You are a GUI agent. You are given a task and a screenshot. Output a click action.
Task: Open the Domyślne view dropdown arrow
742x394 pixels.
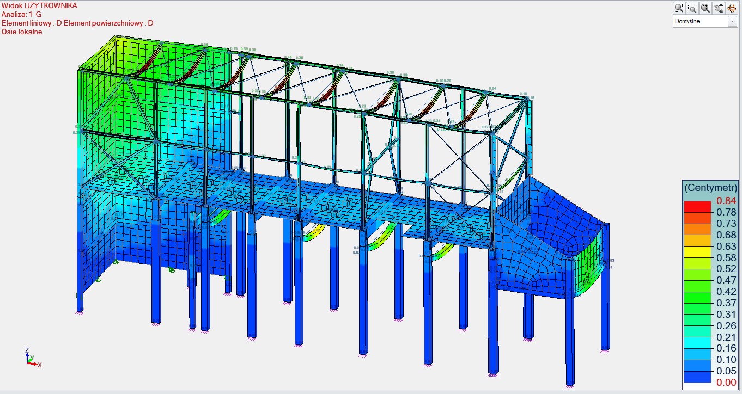(x=732, y=22)
